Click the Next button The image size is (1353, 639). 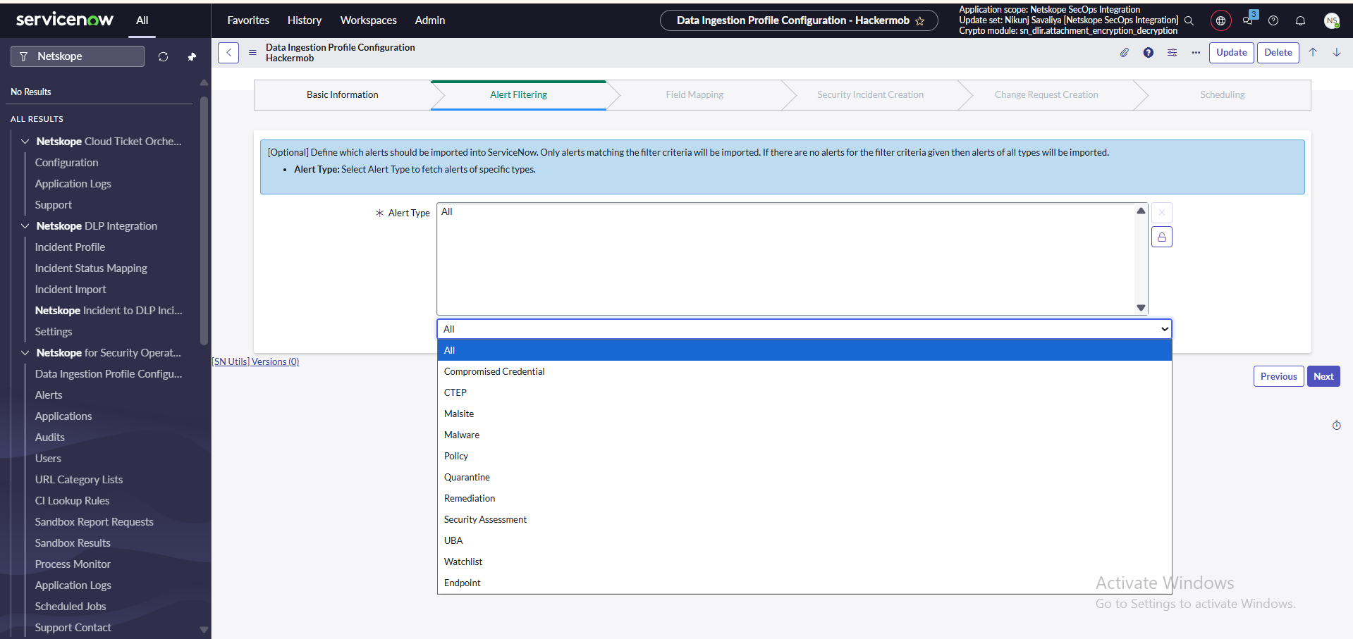(x=1323, y=376)
